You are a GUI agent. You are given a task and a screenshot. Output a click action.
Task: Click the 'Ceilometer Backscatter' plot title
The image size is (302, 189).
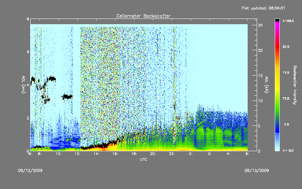[x=143, y=16]
